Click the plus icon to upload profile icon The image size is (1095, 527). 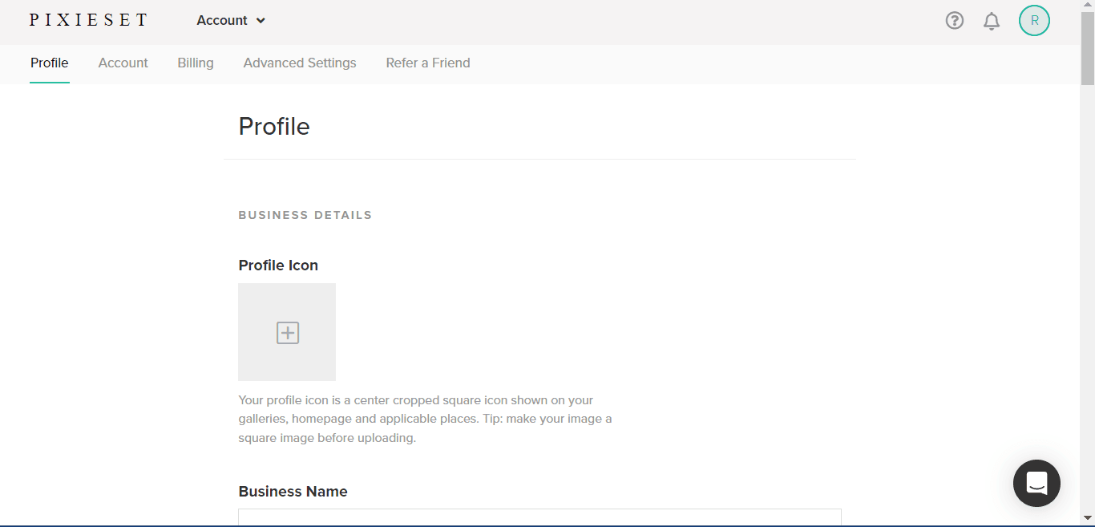tap(287, 332)
